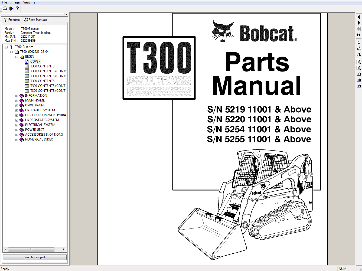Go to the next page arrow
The image size is (362, 271).
coord(359,23)
